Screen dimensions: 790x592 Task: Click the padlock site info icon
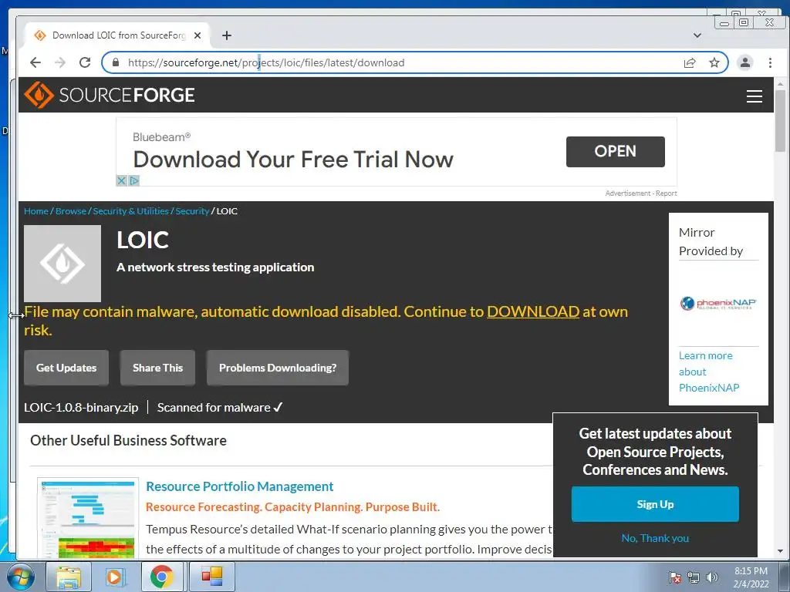point(116,62)
